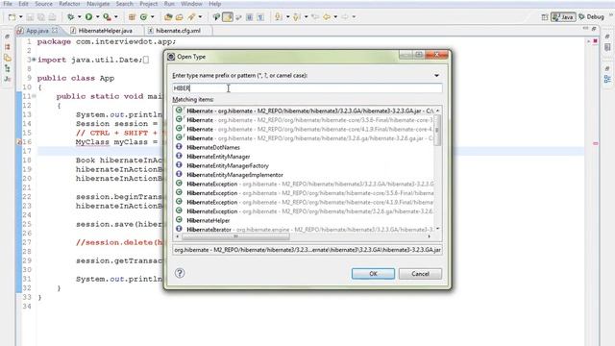Click the error marker on line 16 gutter
This screenshot has height=346, width=615.
click(19, 142)
